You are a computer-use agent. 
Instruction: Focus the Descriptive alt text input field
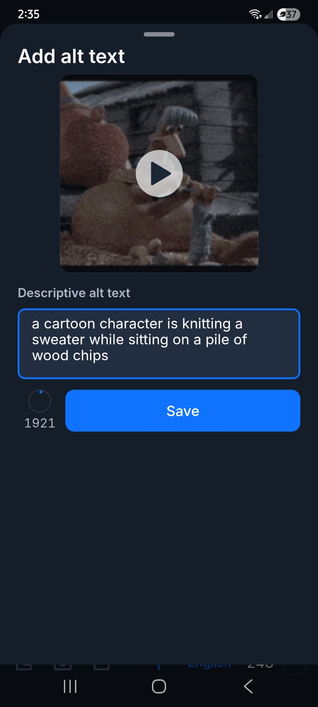pos(159,344)
